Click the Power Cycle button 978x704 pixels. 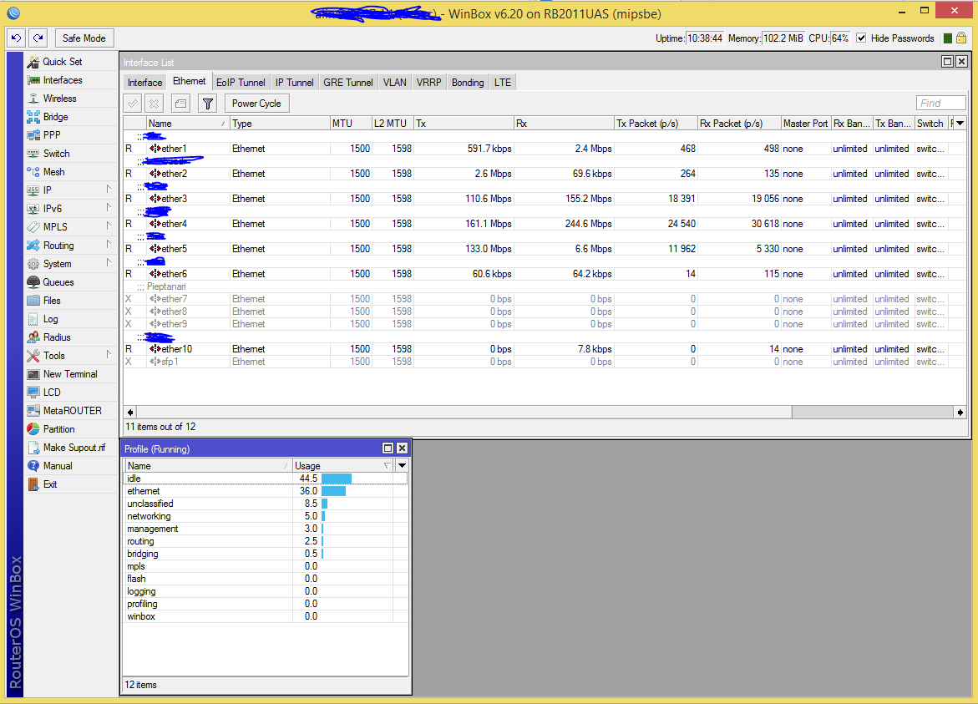(256, 104)
